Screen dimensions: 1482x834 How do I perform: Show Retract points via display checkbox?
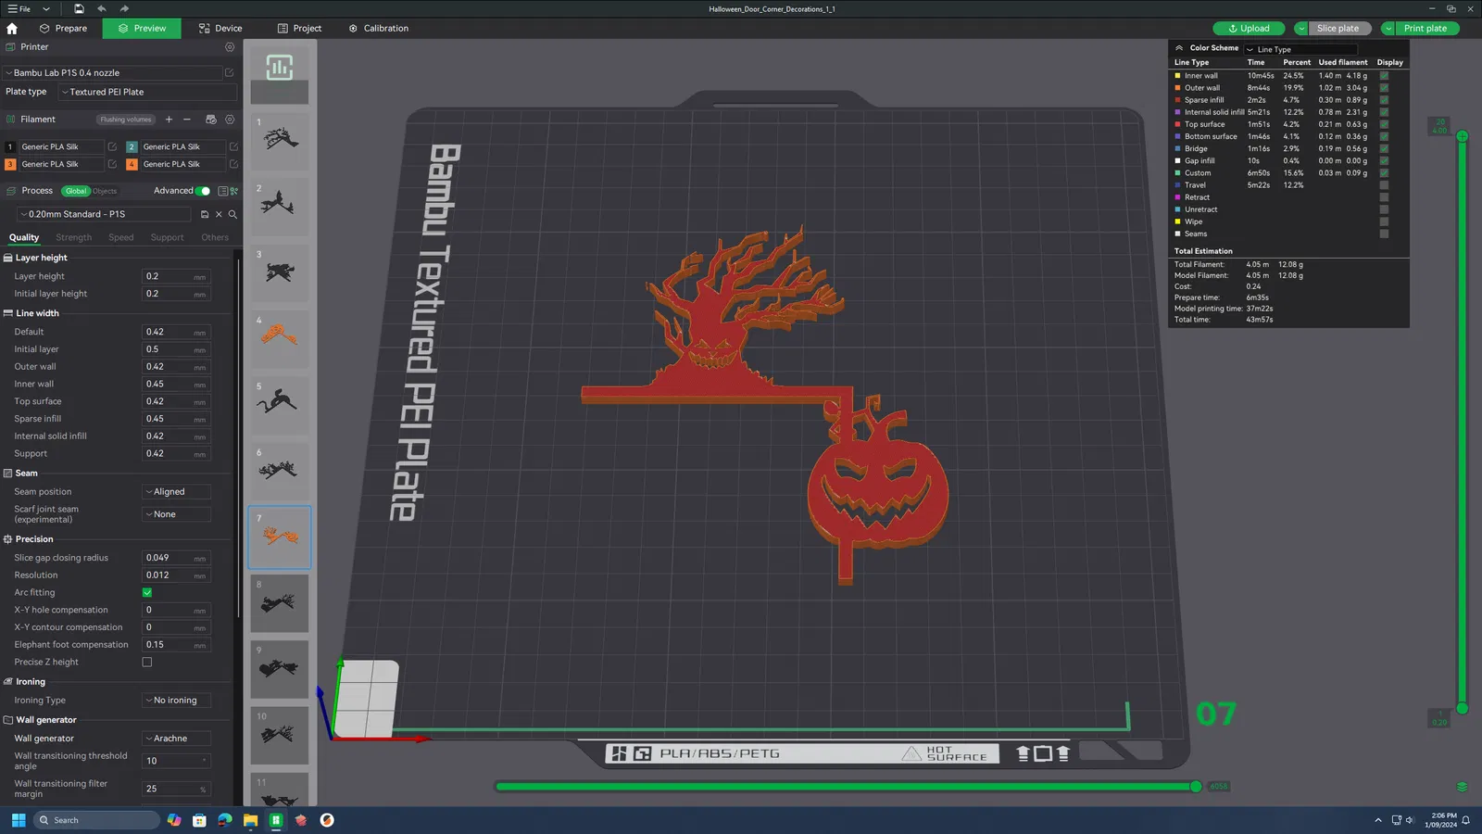click(1384, 197)
